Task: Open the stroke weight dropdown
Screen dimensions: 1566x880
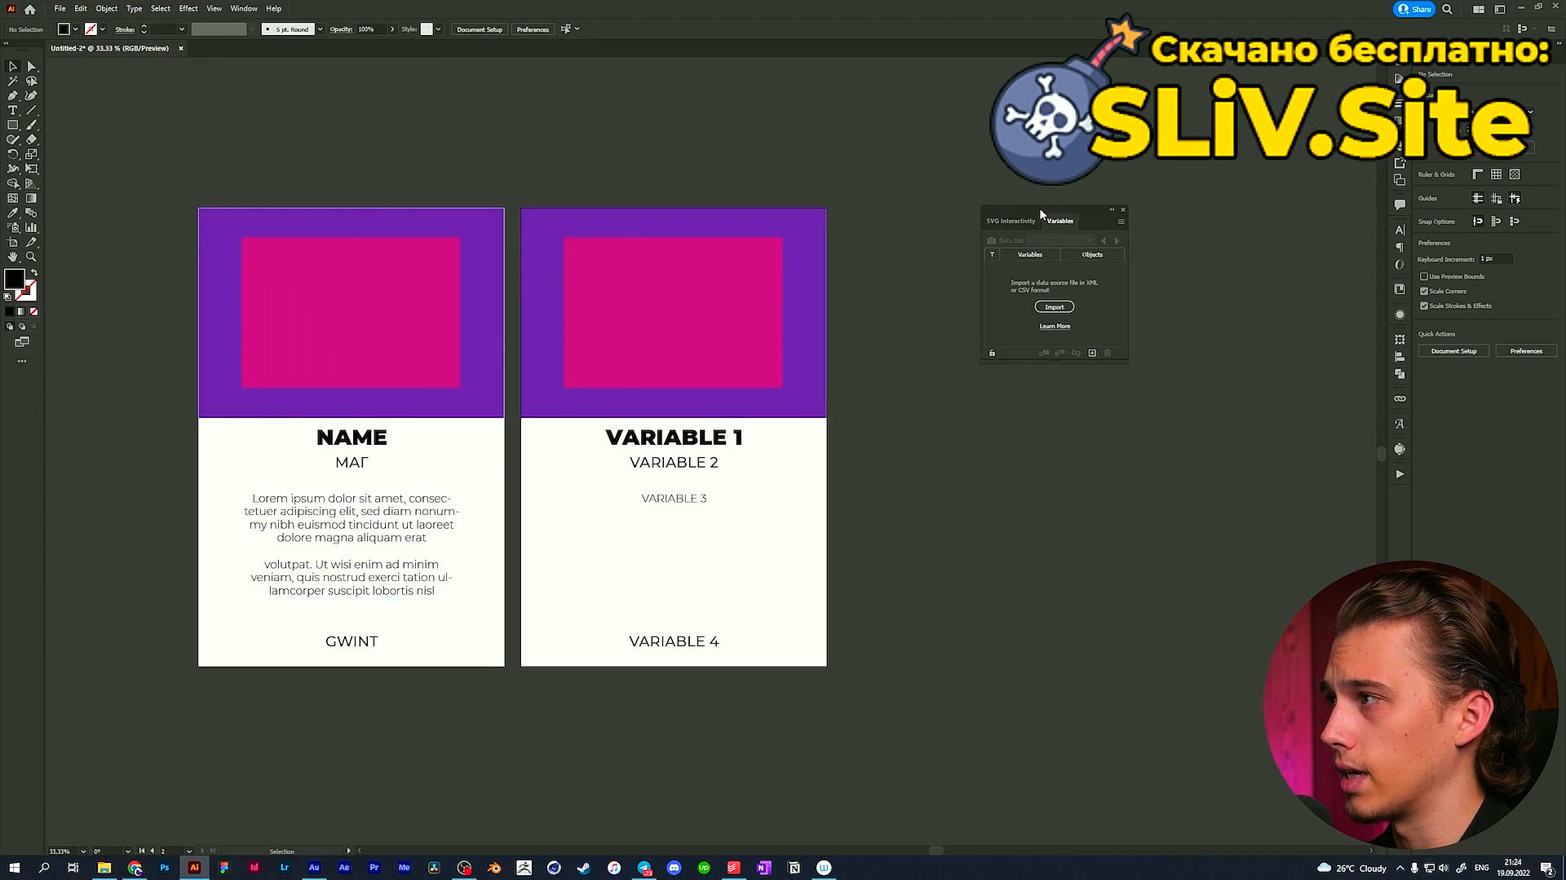Action: (x=182, y=29)
